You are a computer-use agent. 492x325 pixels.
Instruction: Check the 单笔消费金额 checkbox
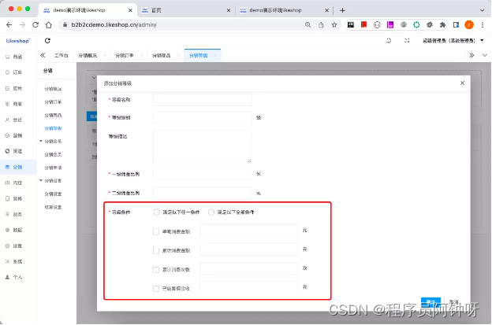[x=156, y=231]
